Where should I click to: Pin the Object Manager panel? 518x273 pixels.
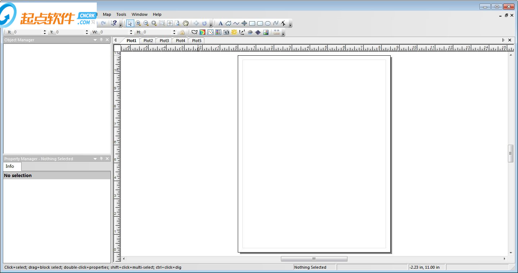pyautogui.click(x=101, y=40)
